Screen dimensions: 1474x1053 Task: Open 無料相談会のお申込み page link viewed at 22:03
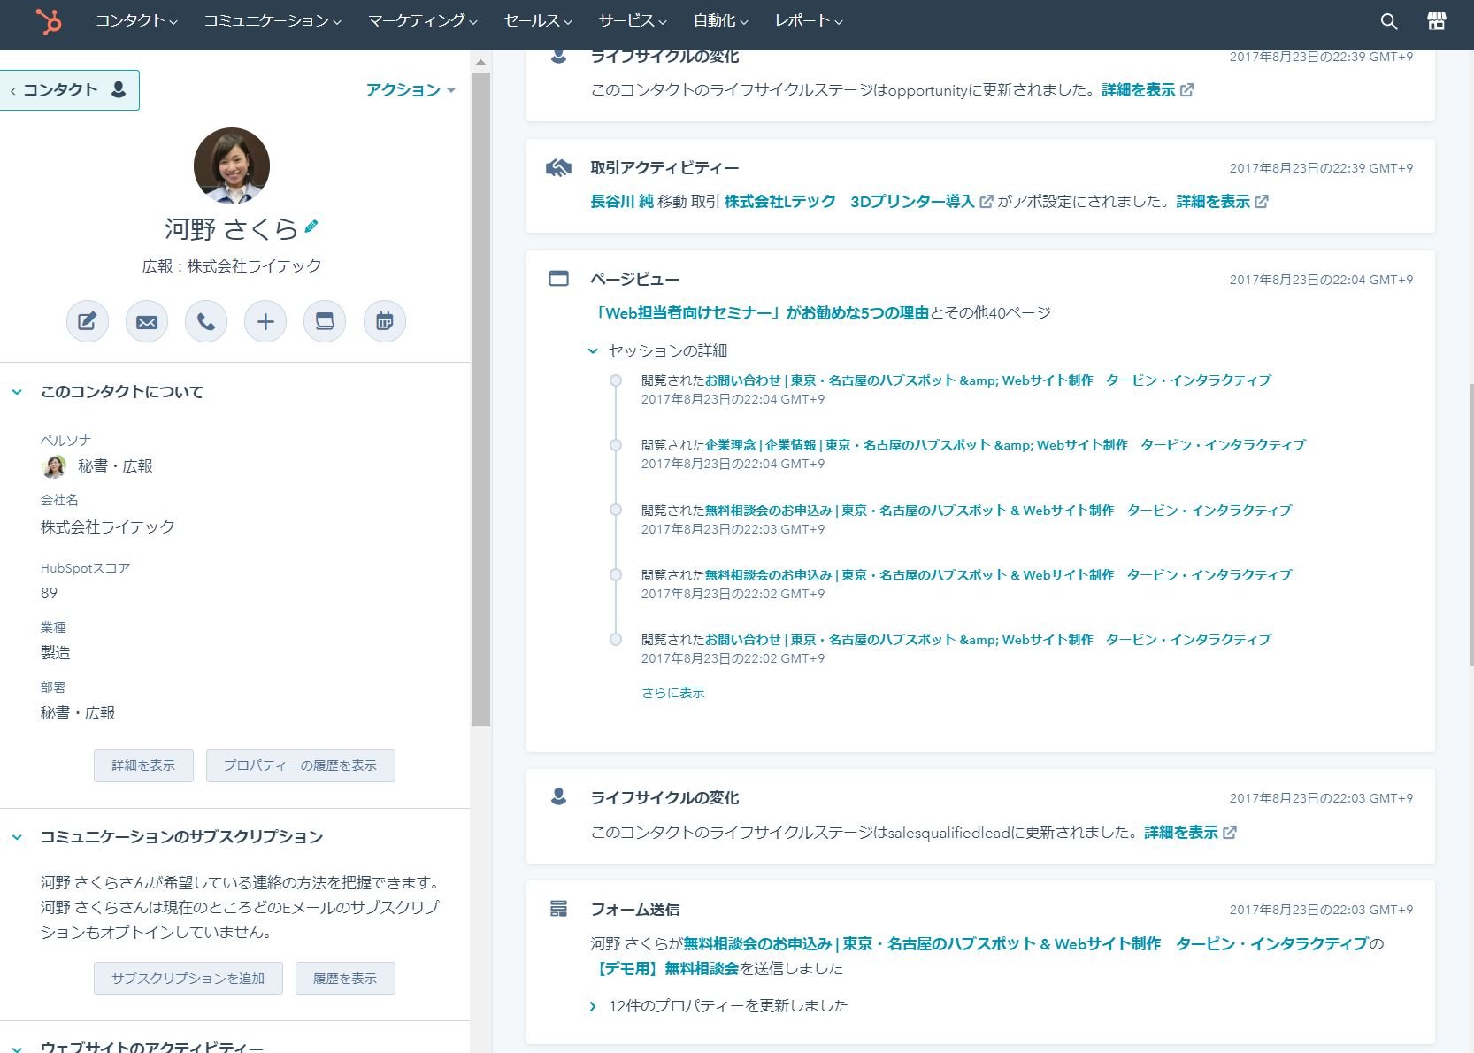pos(998,511)
